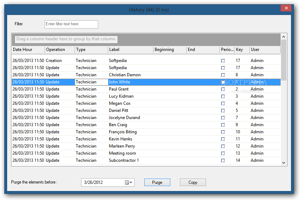Toggle Perio checkbox in Christian Damon row

coord(223,75)
